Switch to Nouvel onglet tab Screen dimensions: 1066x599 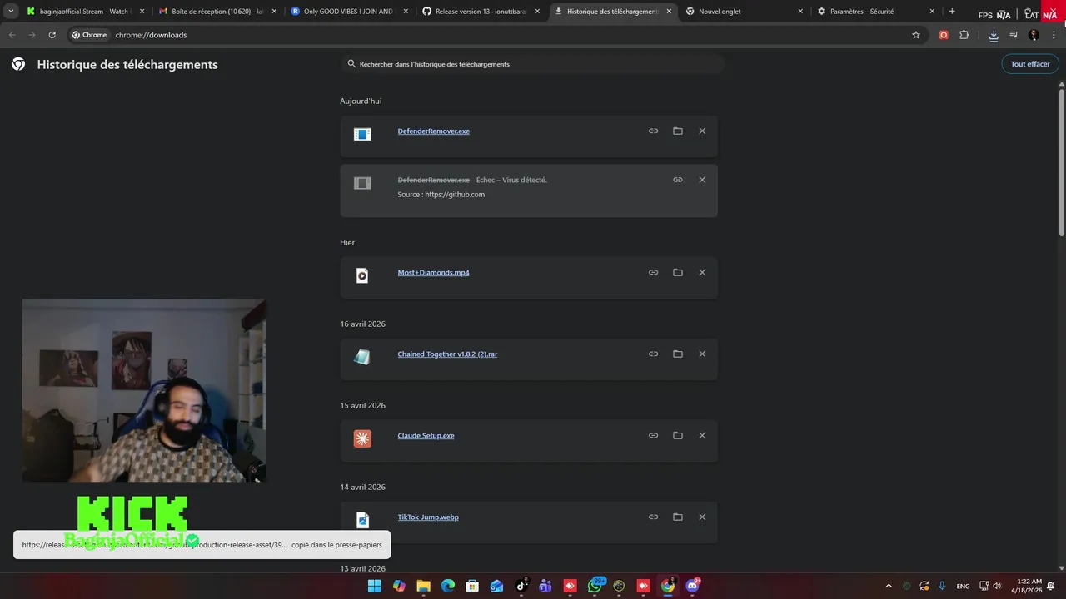click(x=745, y=12)
